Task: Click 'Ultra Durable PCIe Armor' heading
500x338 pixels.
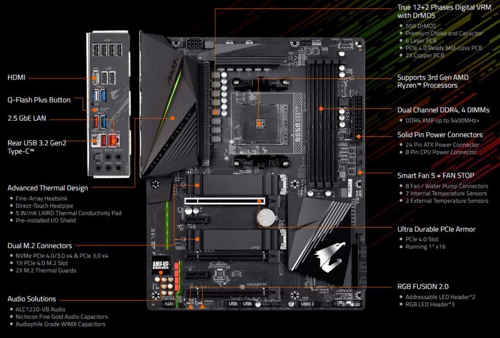Action: (x=436, y=229)
